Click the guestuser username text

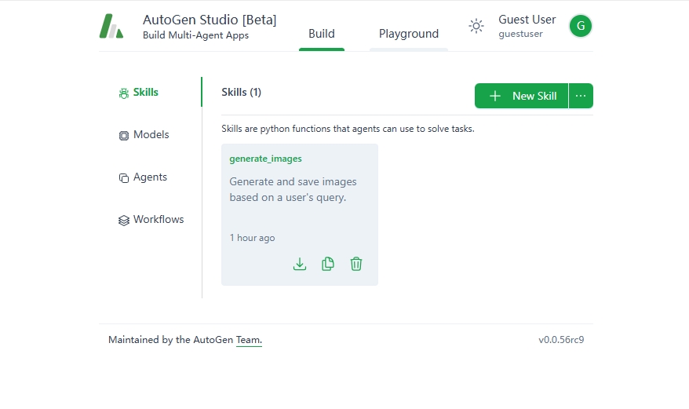click(520, 34)
